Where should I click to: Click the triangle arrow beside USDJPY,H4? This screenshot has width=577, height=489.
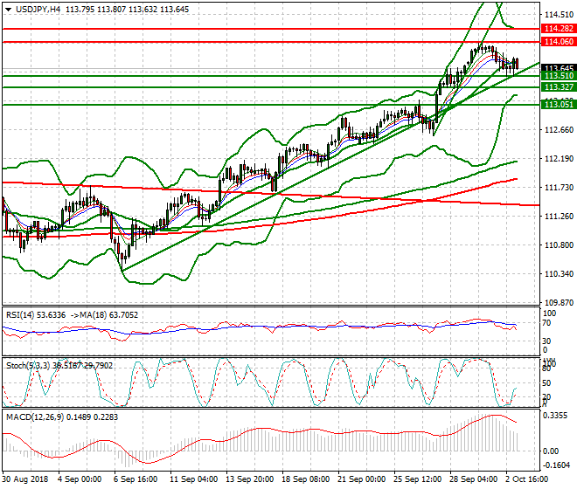click(8, 10)
